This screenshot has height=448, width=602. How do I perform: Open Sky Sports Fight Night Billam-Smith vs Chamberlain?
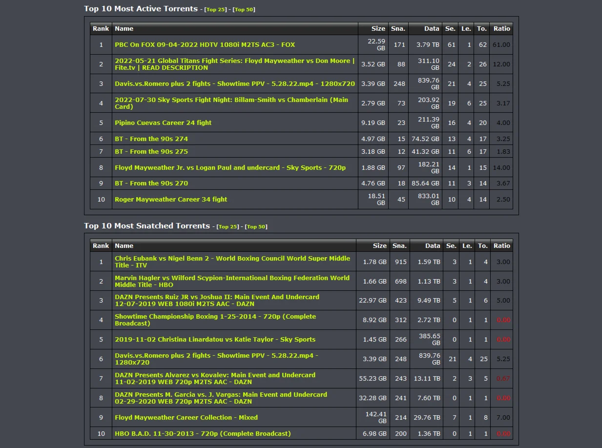[x=231, y=103]
